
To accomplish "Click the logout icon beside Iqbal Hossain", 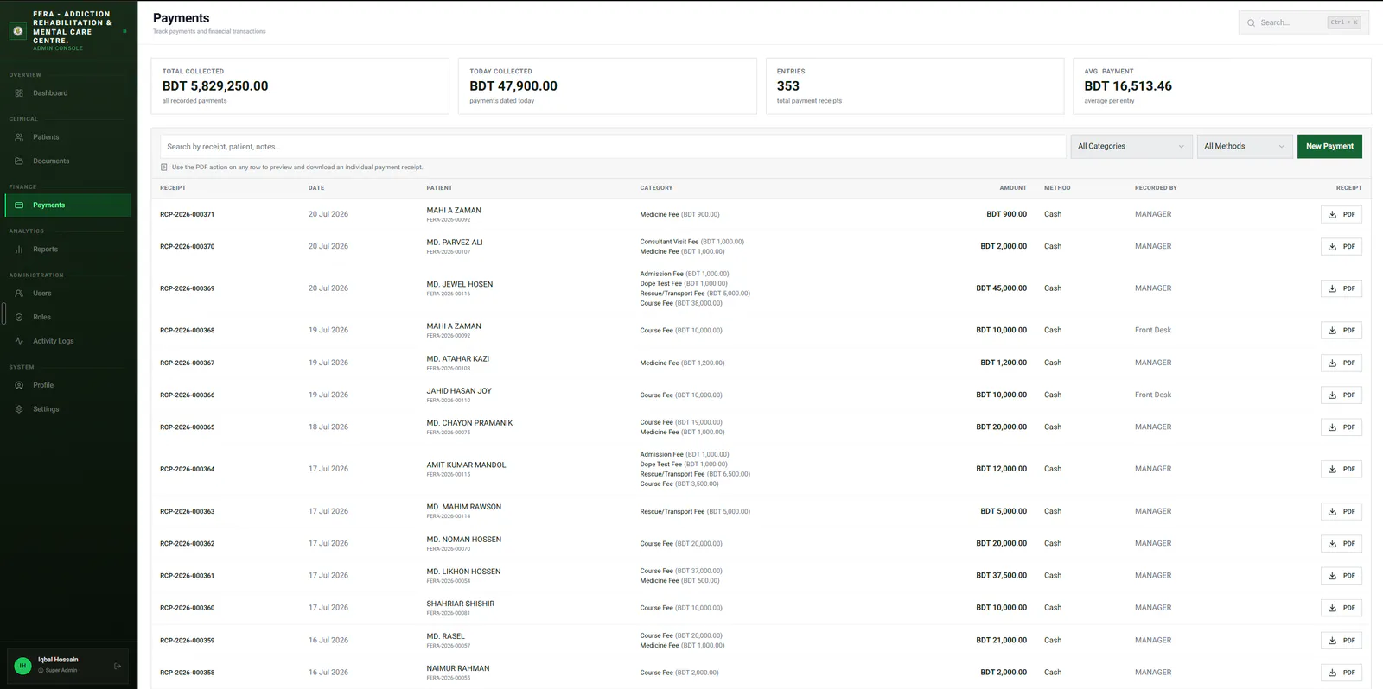I will pyautogui.click(x=118, y=667).
